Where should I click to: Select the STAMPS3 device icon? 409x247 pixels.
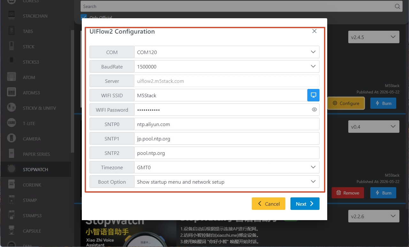(x=12, y=216)
